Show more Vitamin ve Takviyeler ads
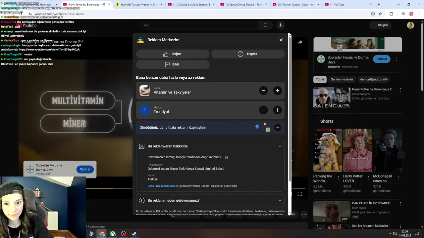The image size is (424, 238). 278,91
